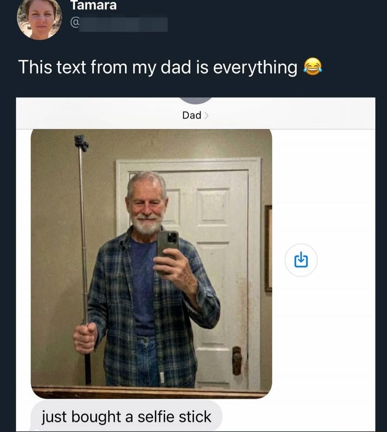Open the Dad contact name header
The width and height of the screenshot is (387, 432).
192,115
